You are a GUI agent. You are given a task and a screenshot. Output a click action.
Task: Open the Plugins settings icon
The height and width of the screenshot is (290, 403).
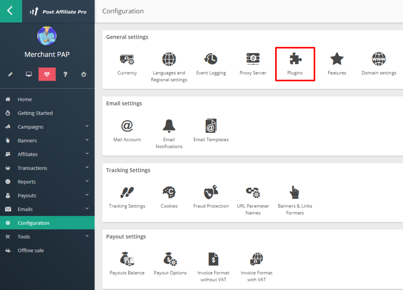coord(295,60)
